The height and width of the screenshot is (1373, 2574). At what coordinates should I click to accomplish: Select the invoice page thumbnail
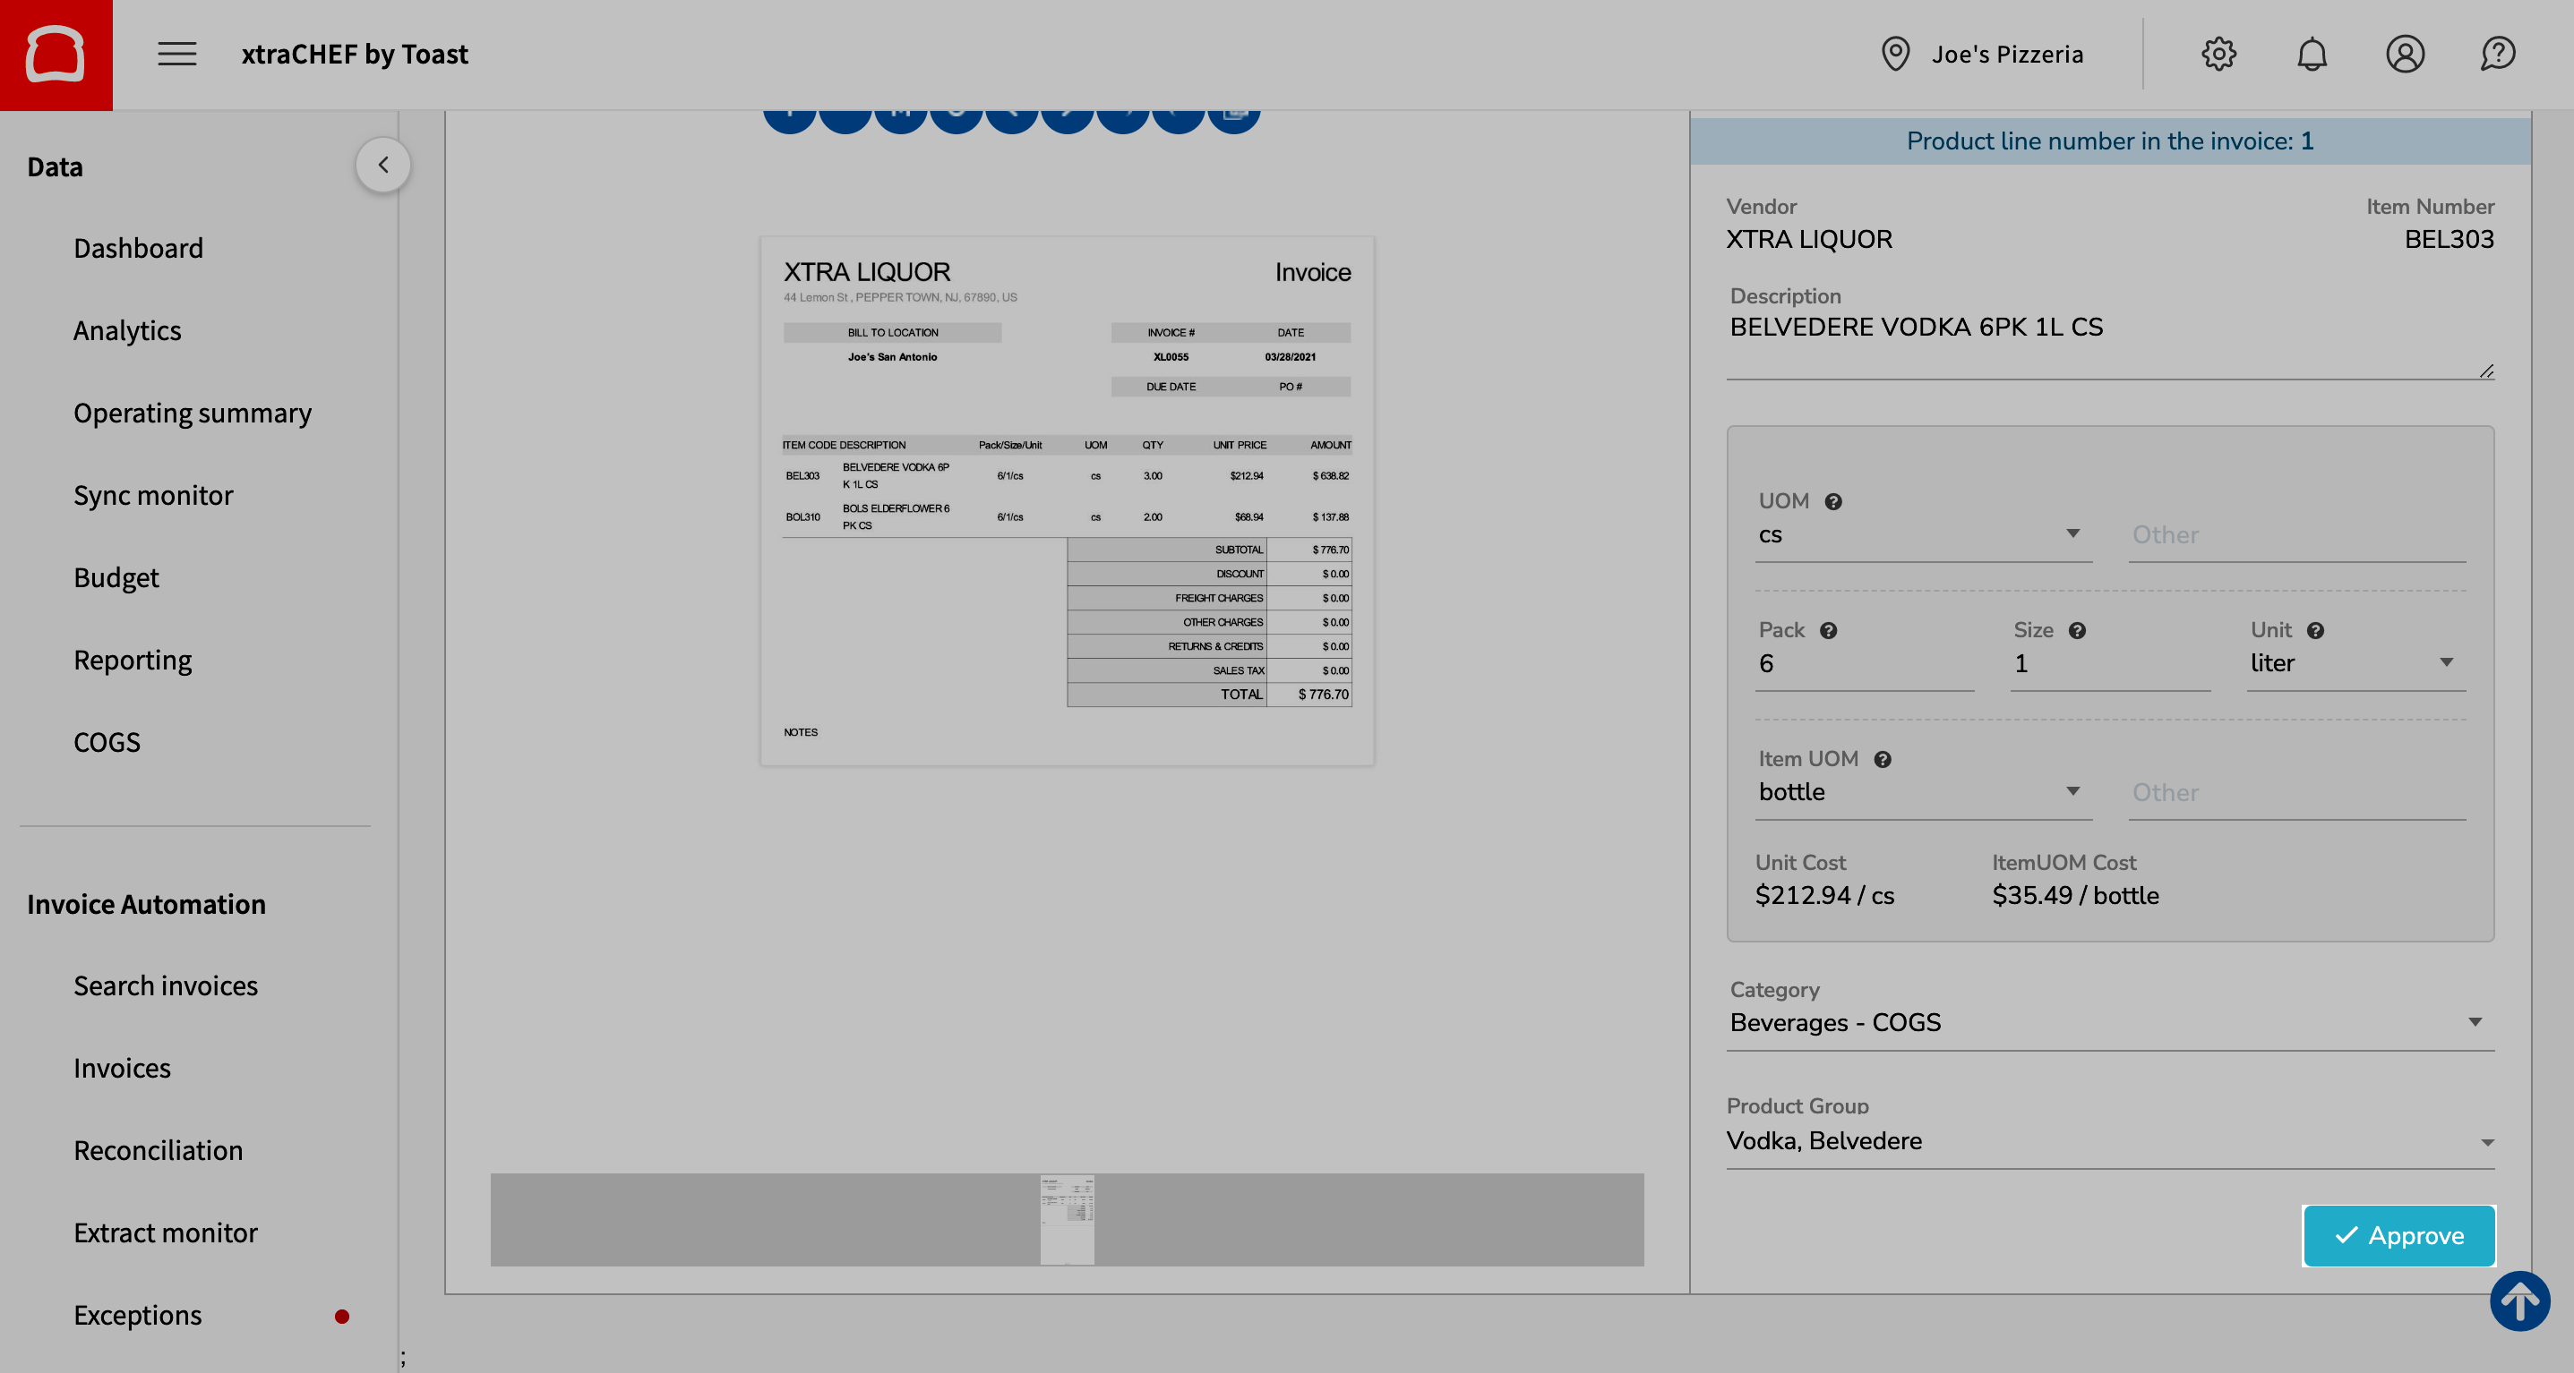[x=1066, y=1219]
